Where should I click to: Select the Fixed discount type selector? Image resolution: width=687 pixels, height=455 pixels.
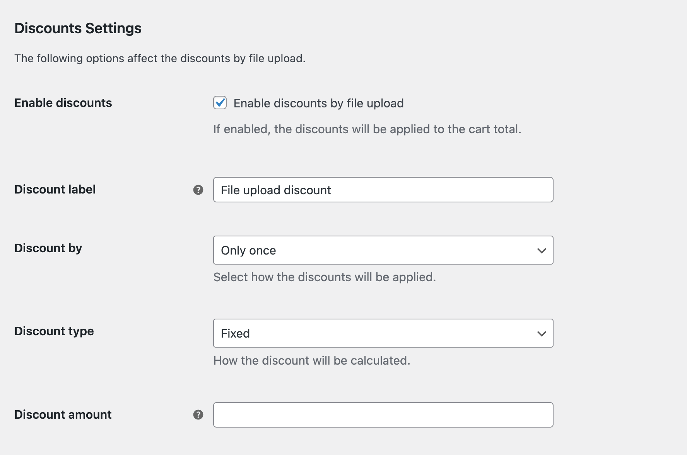383,333
